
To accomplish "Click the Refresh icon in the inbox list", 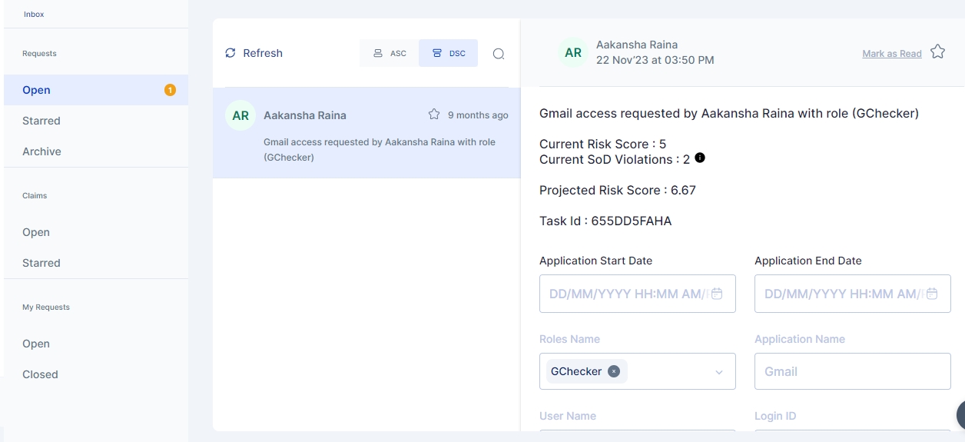I will click(230, 53).
